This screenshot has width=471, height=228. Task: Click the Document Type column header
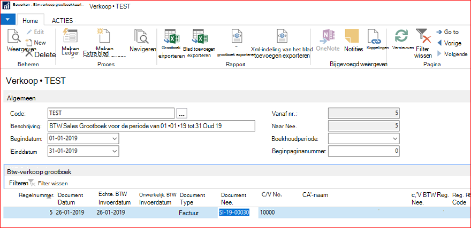coord(192,199)
